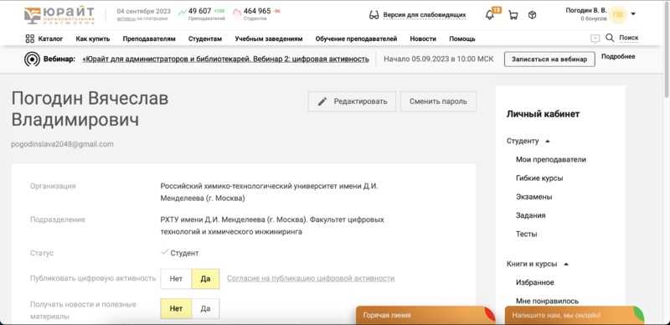670x325 pixels.
Task: Open Согласие на публикацию цифровой активности link
Action: point(311,278)
